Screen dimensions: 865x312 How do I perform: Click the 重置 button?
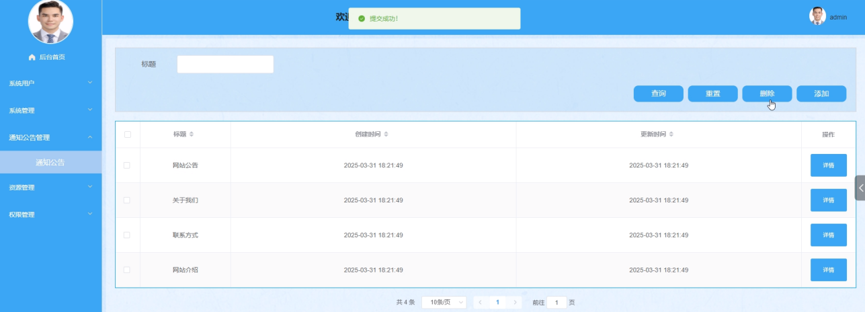pos(713,94)
